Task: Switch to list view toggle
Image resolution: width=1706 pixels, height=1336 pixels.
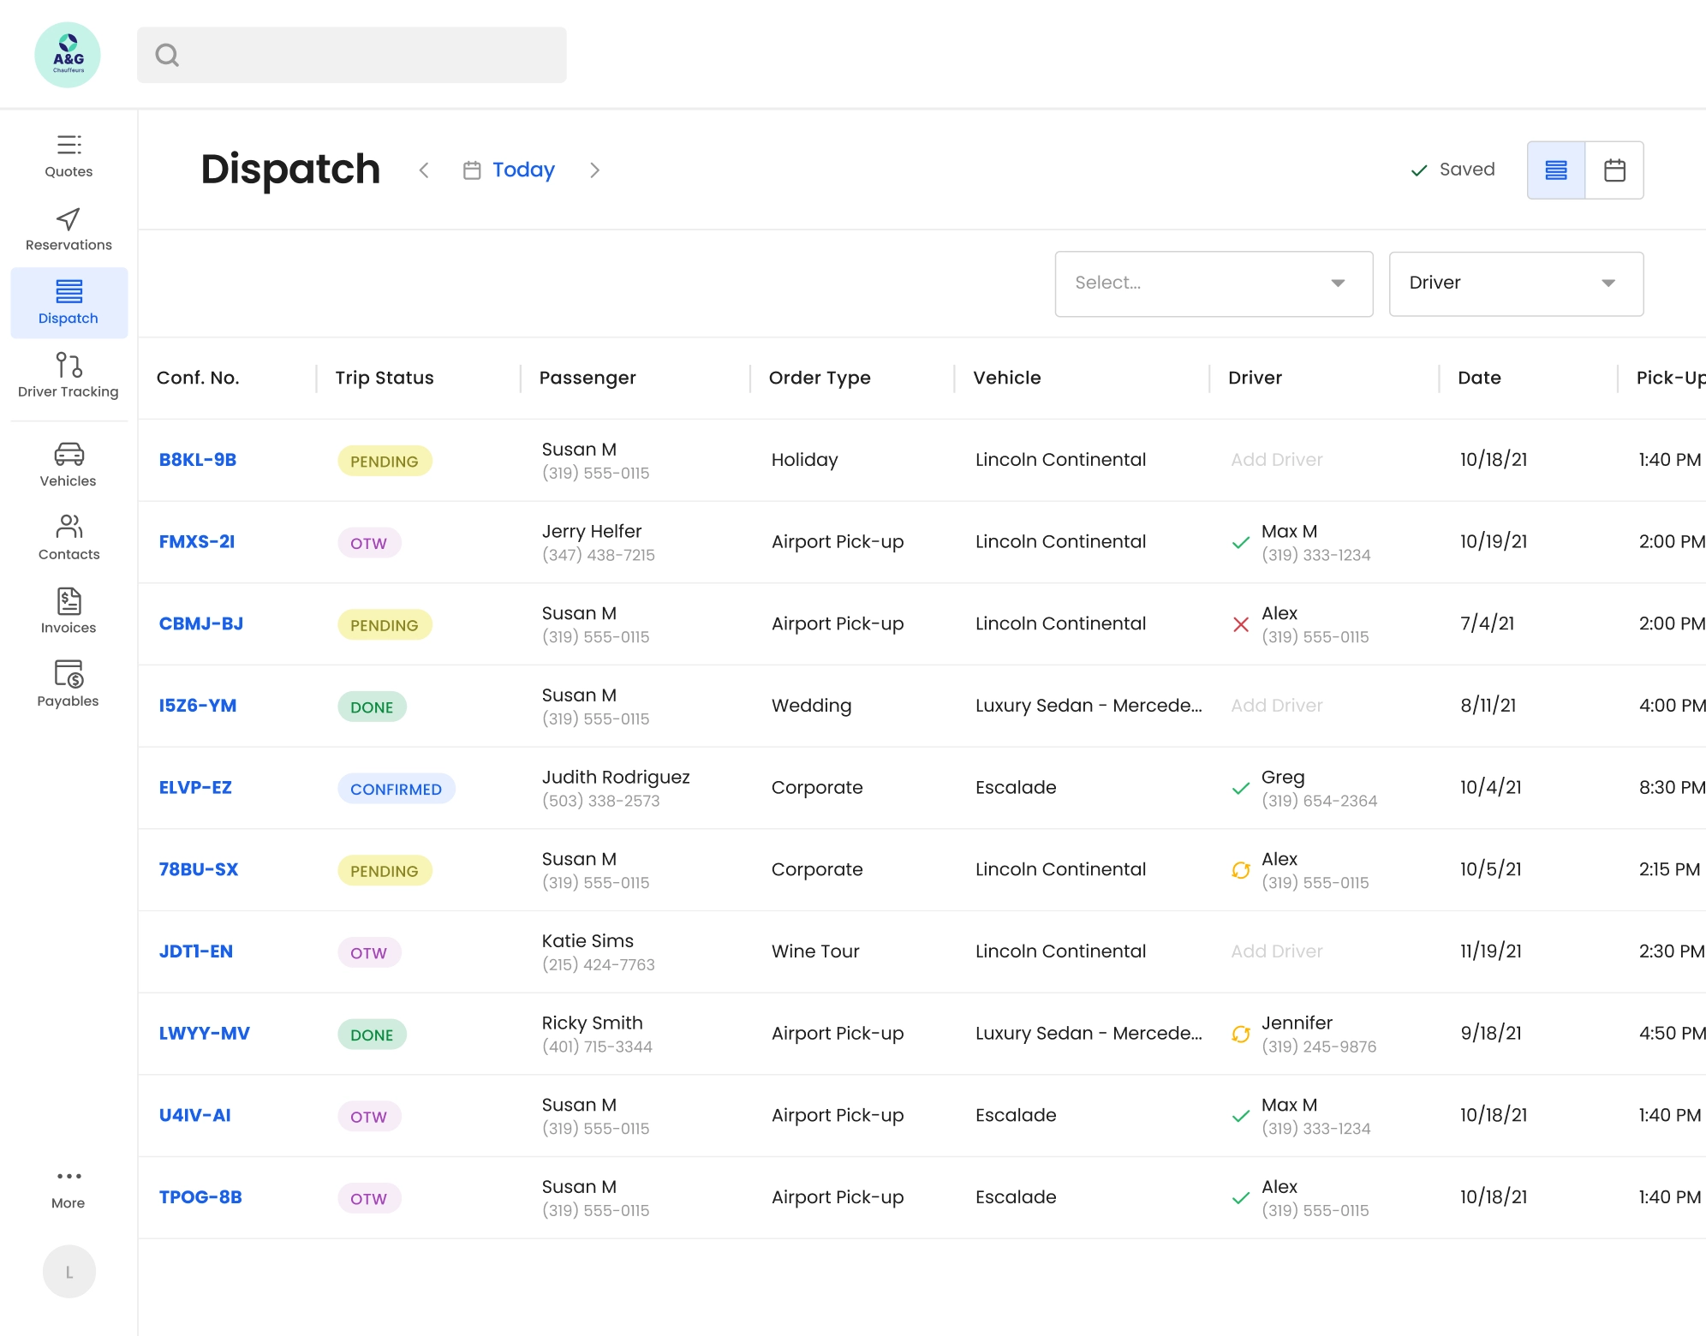Action: tap(1555, 170)
